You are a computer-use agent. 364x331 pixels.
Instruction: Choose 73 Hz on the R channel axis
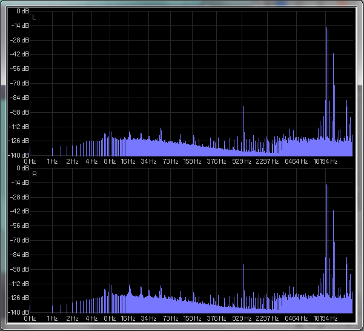170,318
